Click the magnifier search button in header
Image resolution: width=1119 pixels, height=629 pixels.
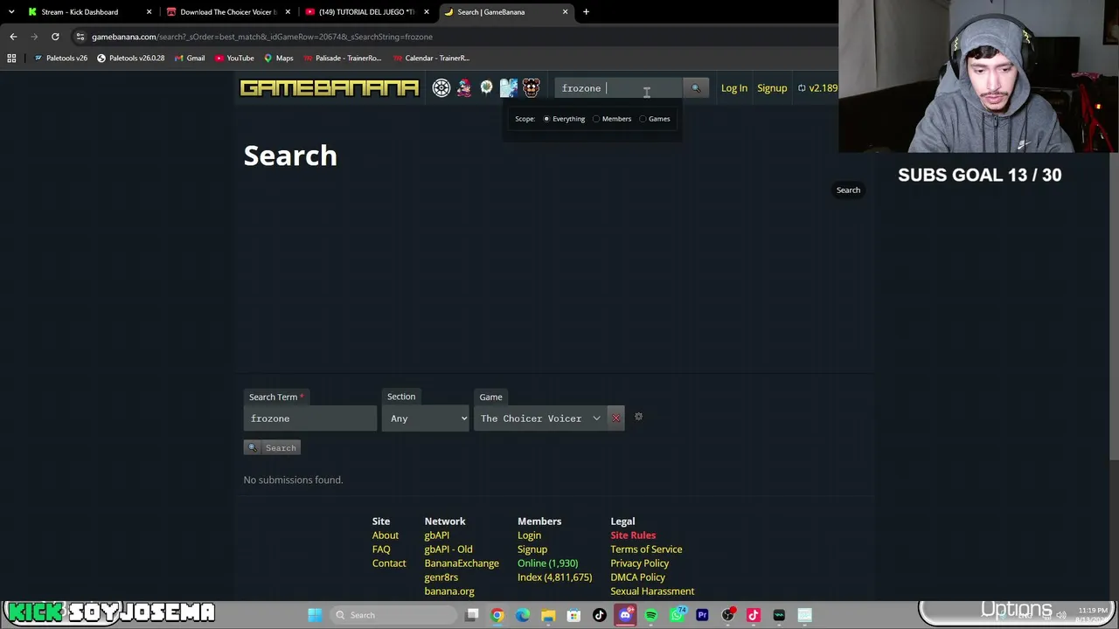(x=696, y=88)
